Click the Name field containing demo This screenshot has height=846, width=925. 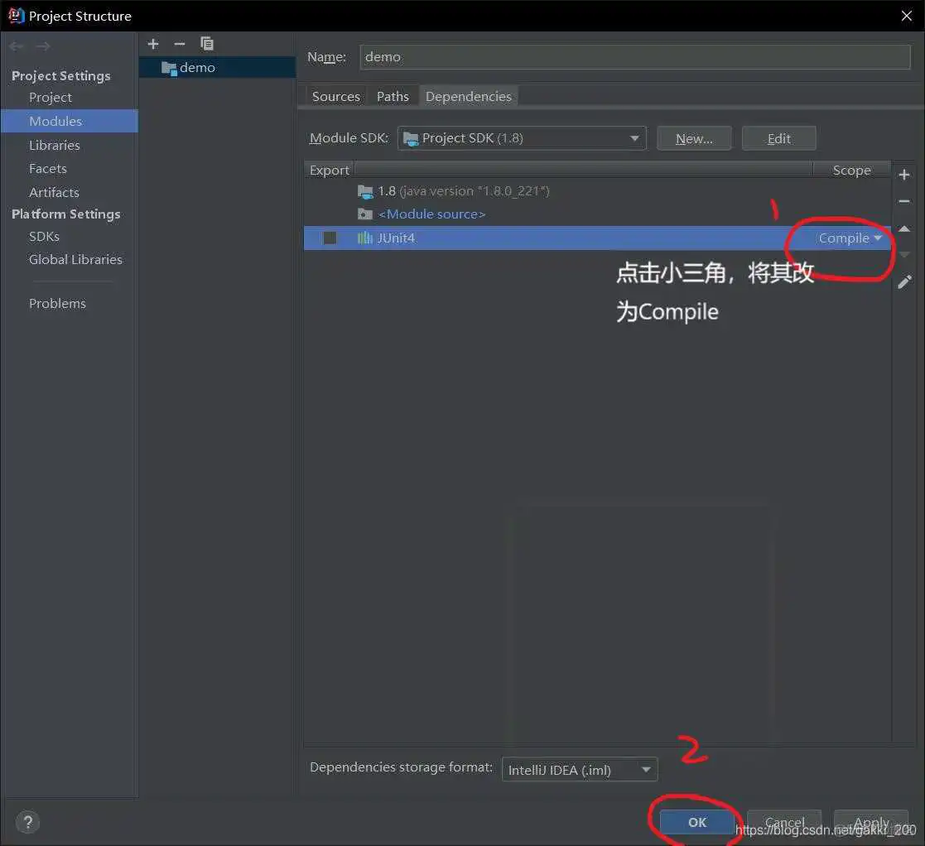[634, 56]
